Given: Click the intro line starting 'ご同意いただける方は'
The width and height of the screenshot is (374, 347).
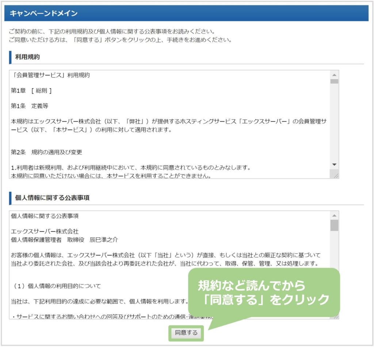Looking at the screenshot, I should pyautogui.click(x=120, y=39).
